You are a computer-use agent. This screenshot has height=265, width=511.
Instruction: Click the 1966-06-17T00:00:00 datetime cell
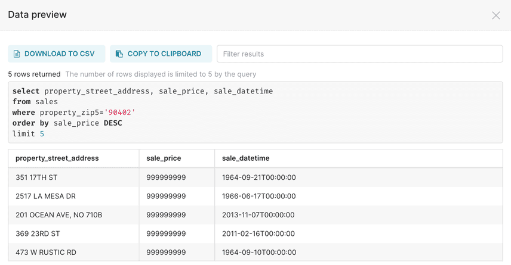tap(359, 197)
